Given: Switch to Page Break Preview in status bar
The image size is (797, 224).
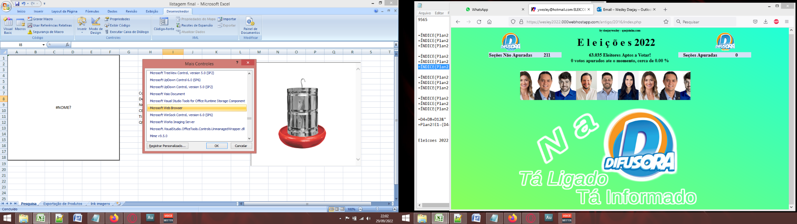Looking at the screenshot, I should tap(342, 209).
